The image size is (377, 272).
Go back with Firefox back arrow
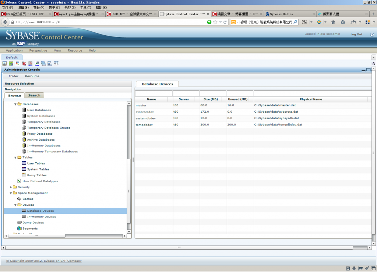tap(5, 22)
